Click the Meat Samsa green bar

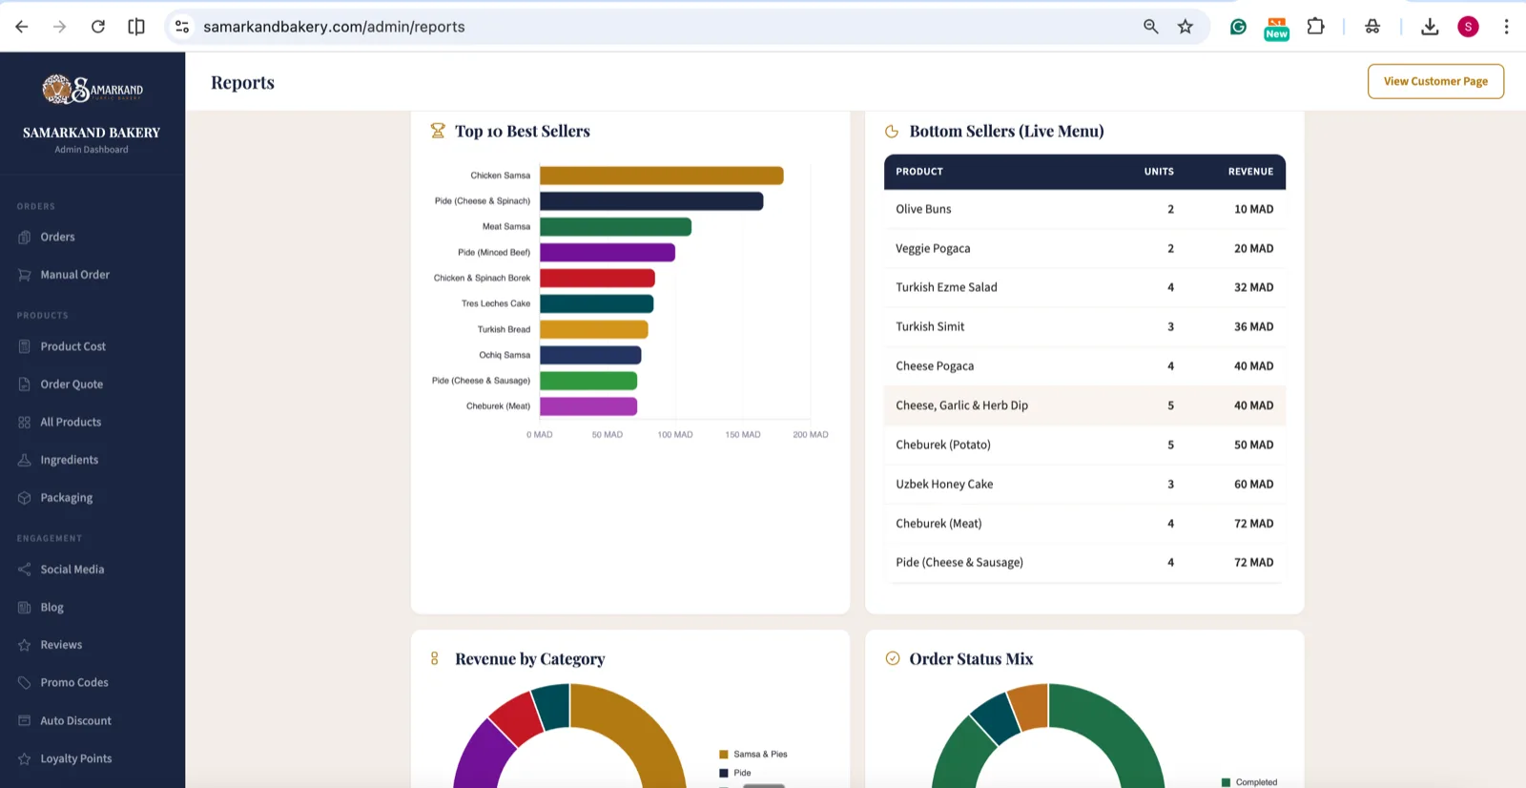tap(615, 227)
